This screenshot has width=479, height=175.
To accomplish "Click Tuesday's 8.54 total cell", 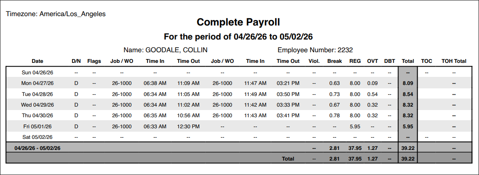I will [x=408, y=94].
